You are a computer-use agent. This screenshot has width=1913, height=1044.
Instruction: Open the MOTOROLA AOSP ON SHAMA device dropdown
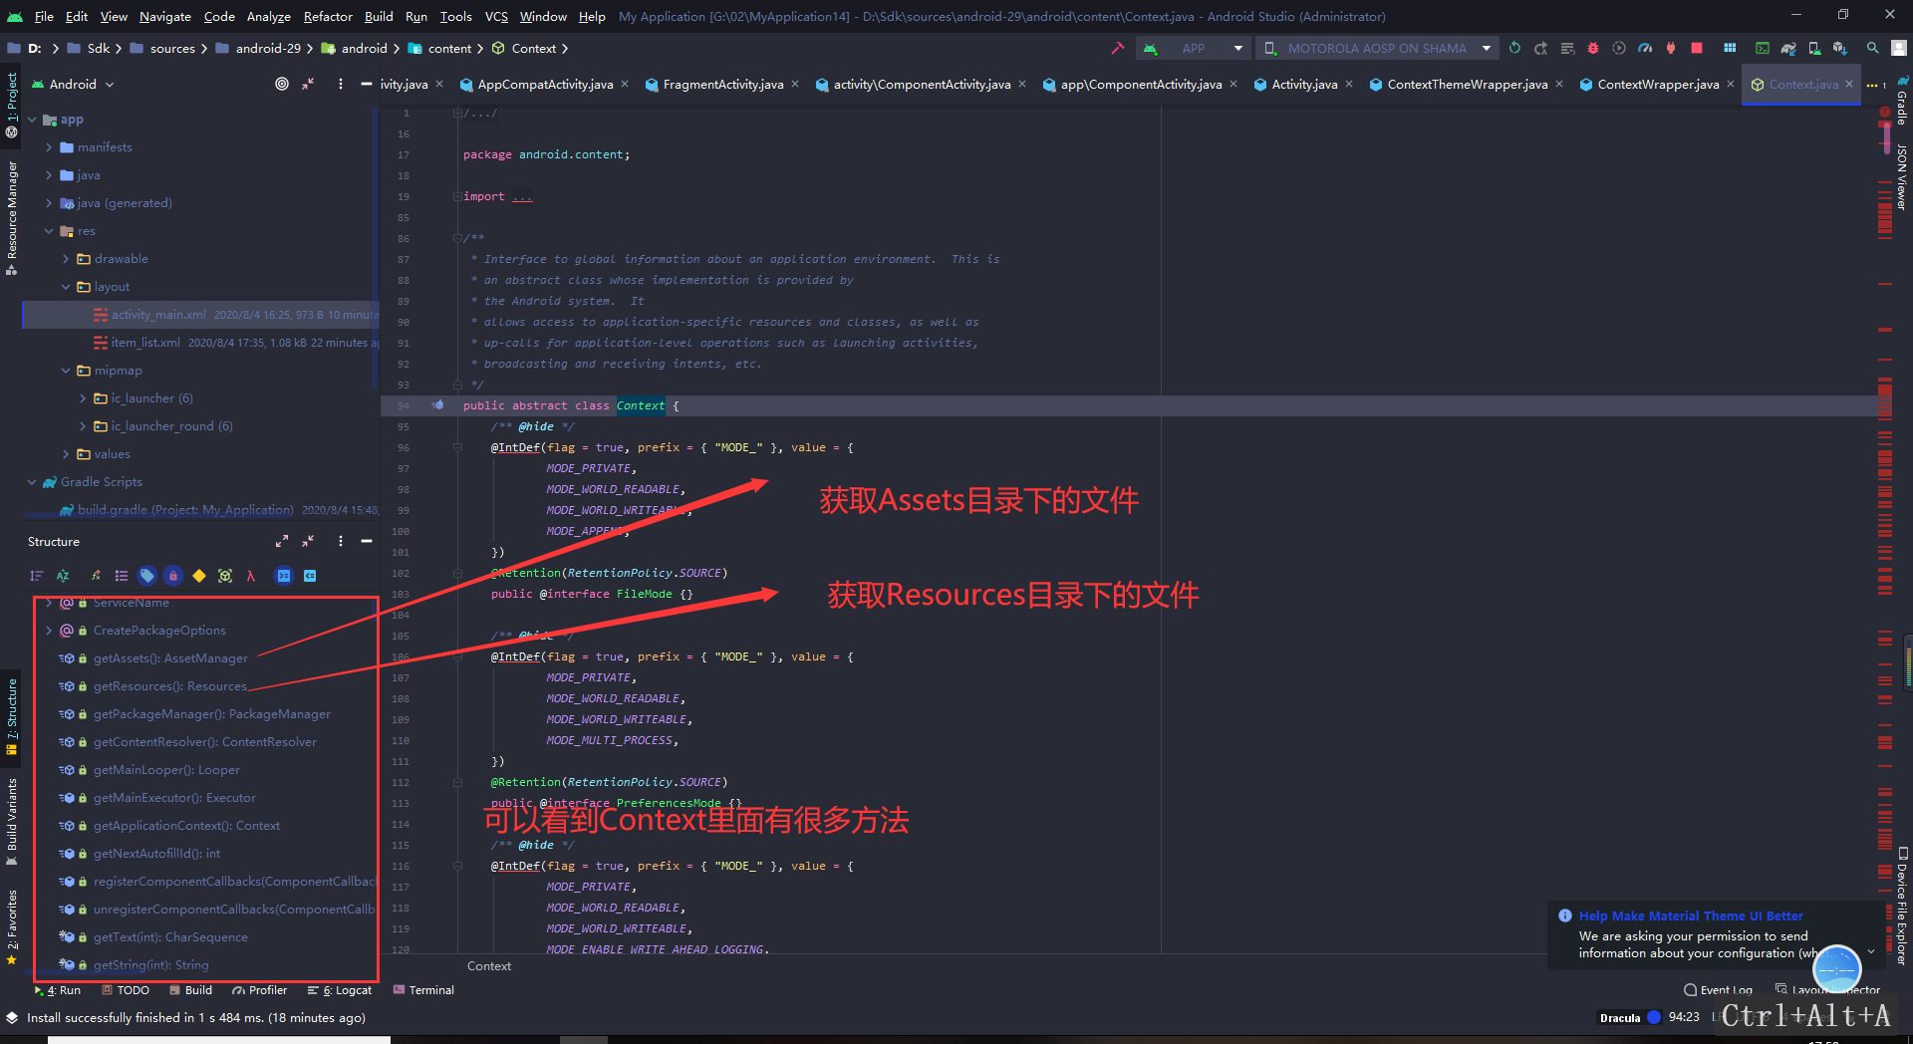pos(1376,48)
